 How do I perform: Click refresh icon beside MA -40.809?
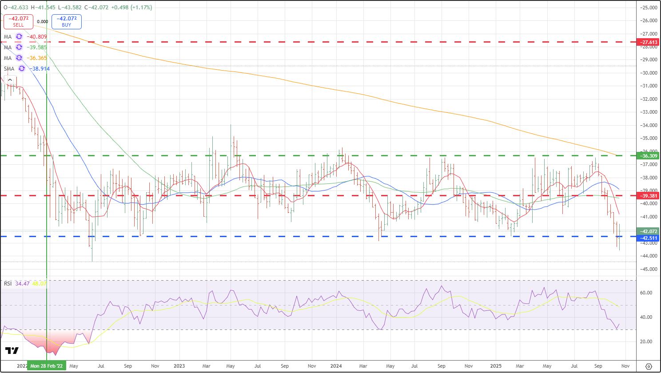point(19,36)
